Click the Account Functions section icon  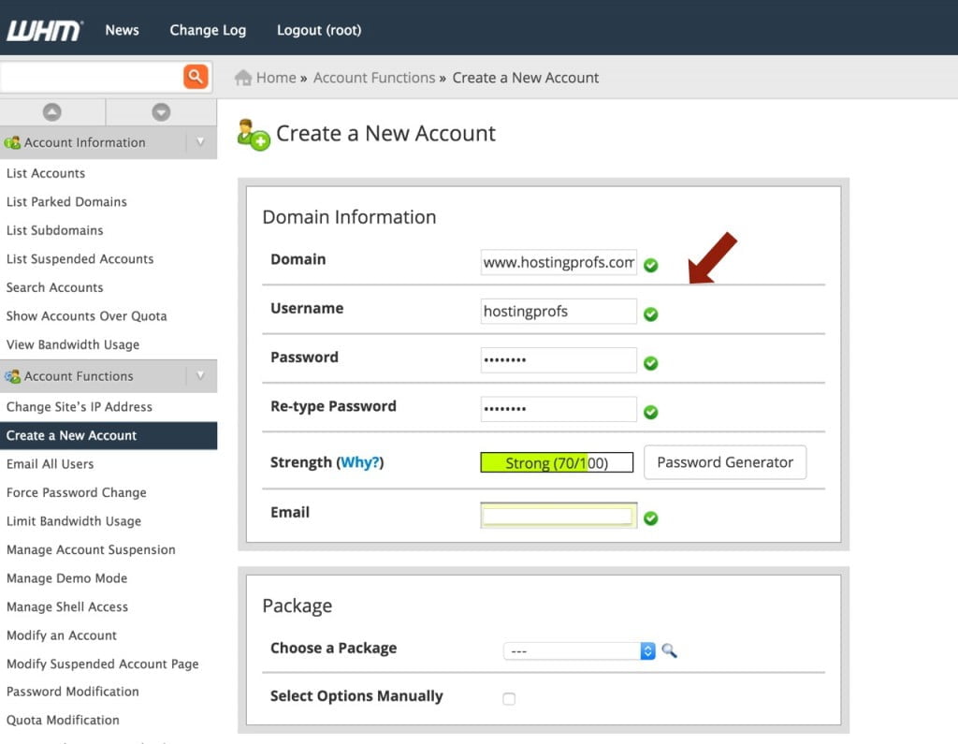click(12, 376)
